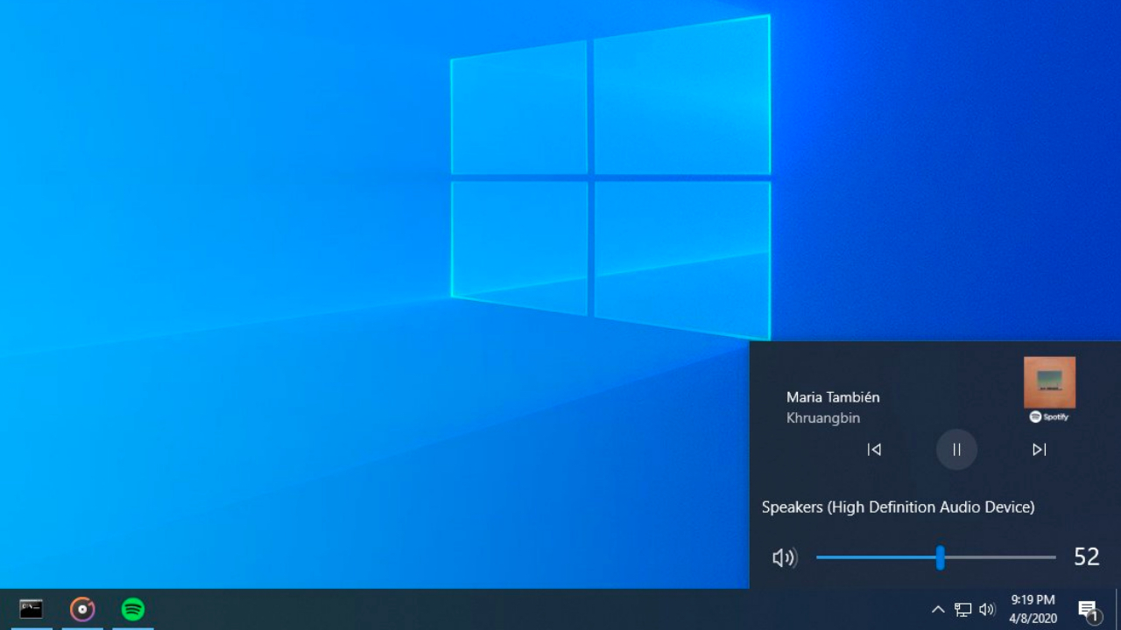Click the artist name Khruangbin
This screenshot has height=630, width=1121.
[x=823, y=418]
